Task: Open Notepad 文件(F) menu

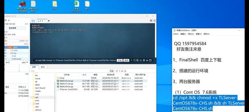Action: [176, 34]
